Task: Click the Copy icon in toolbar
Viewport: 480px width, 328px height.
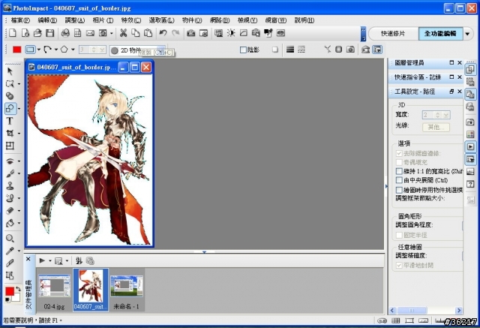Action: pyautogui.click(x=136, y=33)
